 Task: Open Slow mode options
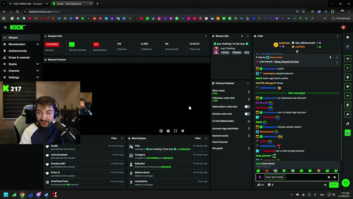pos(231,92)
